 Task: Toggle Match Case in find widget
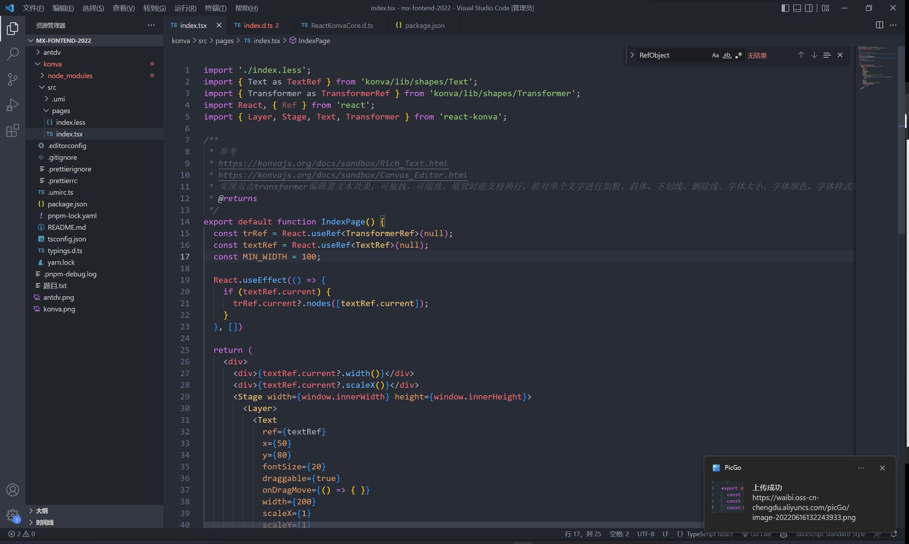[x=715, y=55]
